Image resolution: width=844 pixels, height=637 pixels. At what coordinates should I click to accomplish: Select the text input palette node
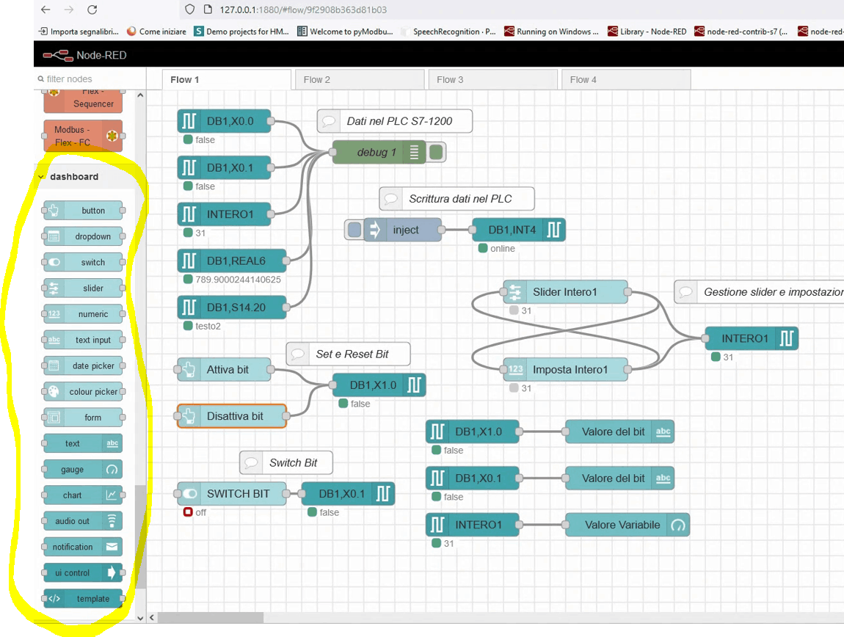point(83,340)
